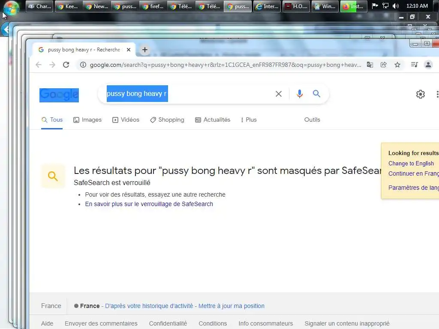Click SafeSearch est verrouillé text
Viewport: 439px width, 329px height.
point(112,182)
